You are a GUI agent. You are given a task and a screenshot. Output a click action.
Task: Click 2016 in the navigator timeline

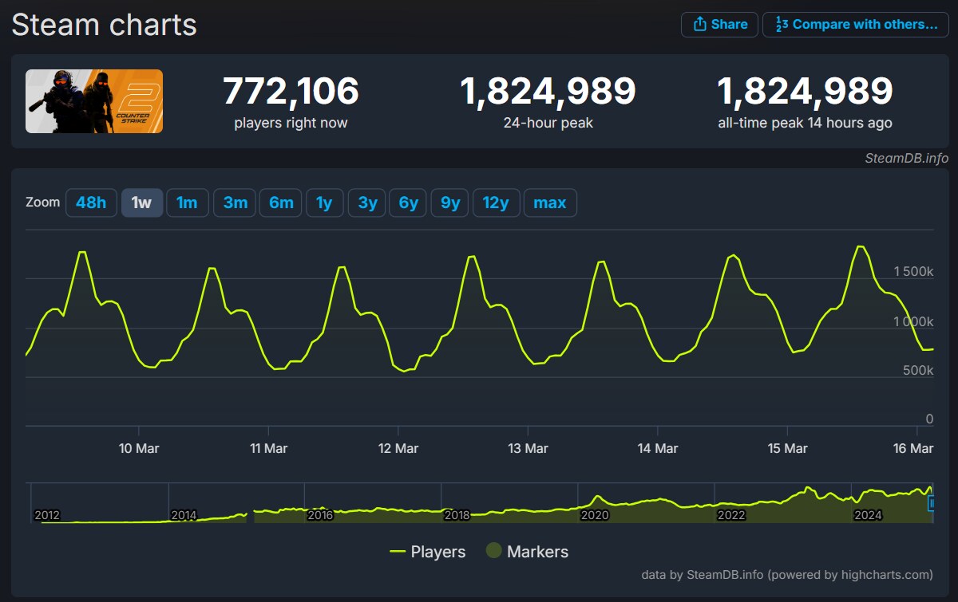tap(320, 515)
